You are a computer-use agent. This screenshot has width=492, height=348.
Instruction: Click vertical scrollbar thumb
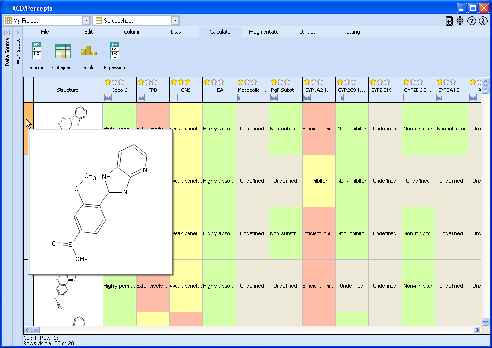pos(485,90)
